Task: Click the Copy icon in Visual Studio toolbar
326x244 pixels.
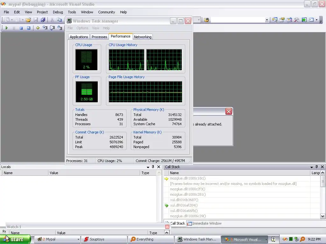Action: tap(60, 20)
